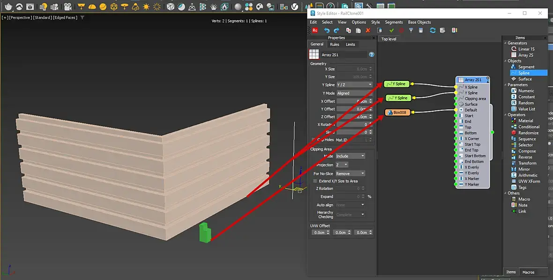Select the Array 2S generator item

click(x=522, y=55)
